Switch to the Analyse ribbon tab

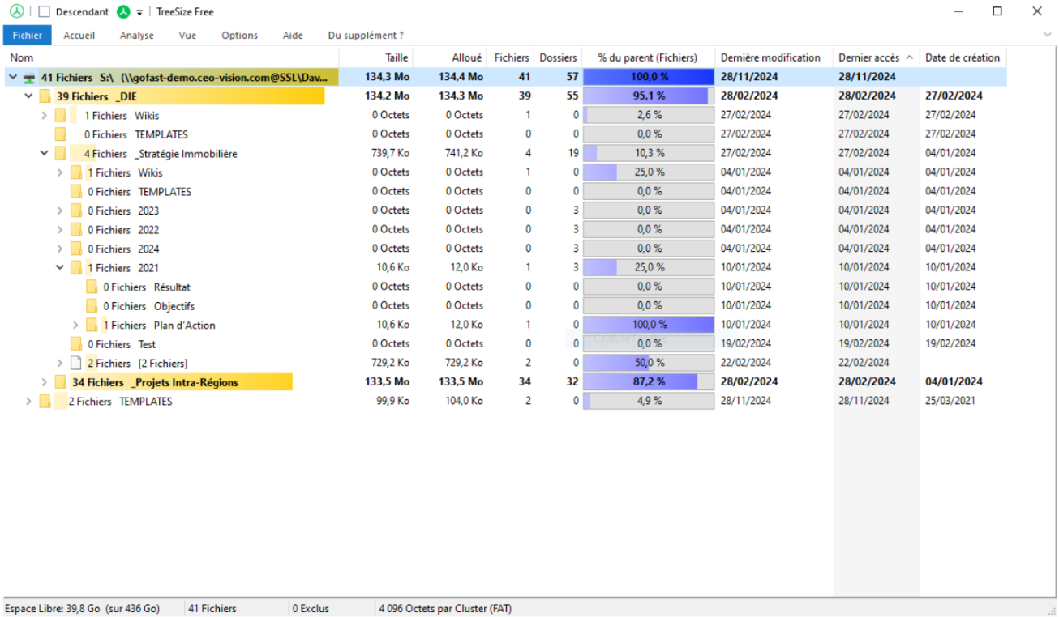click(x=136, y=35)
